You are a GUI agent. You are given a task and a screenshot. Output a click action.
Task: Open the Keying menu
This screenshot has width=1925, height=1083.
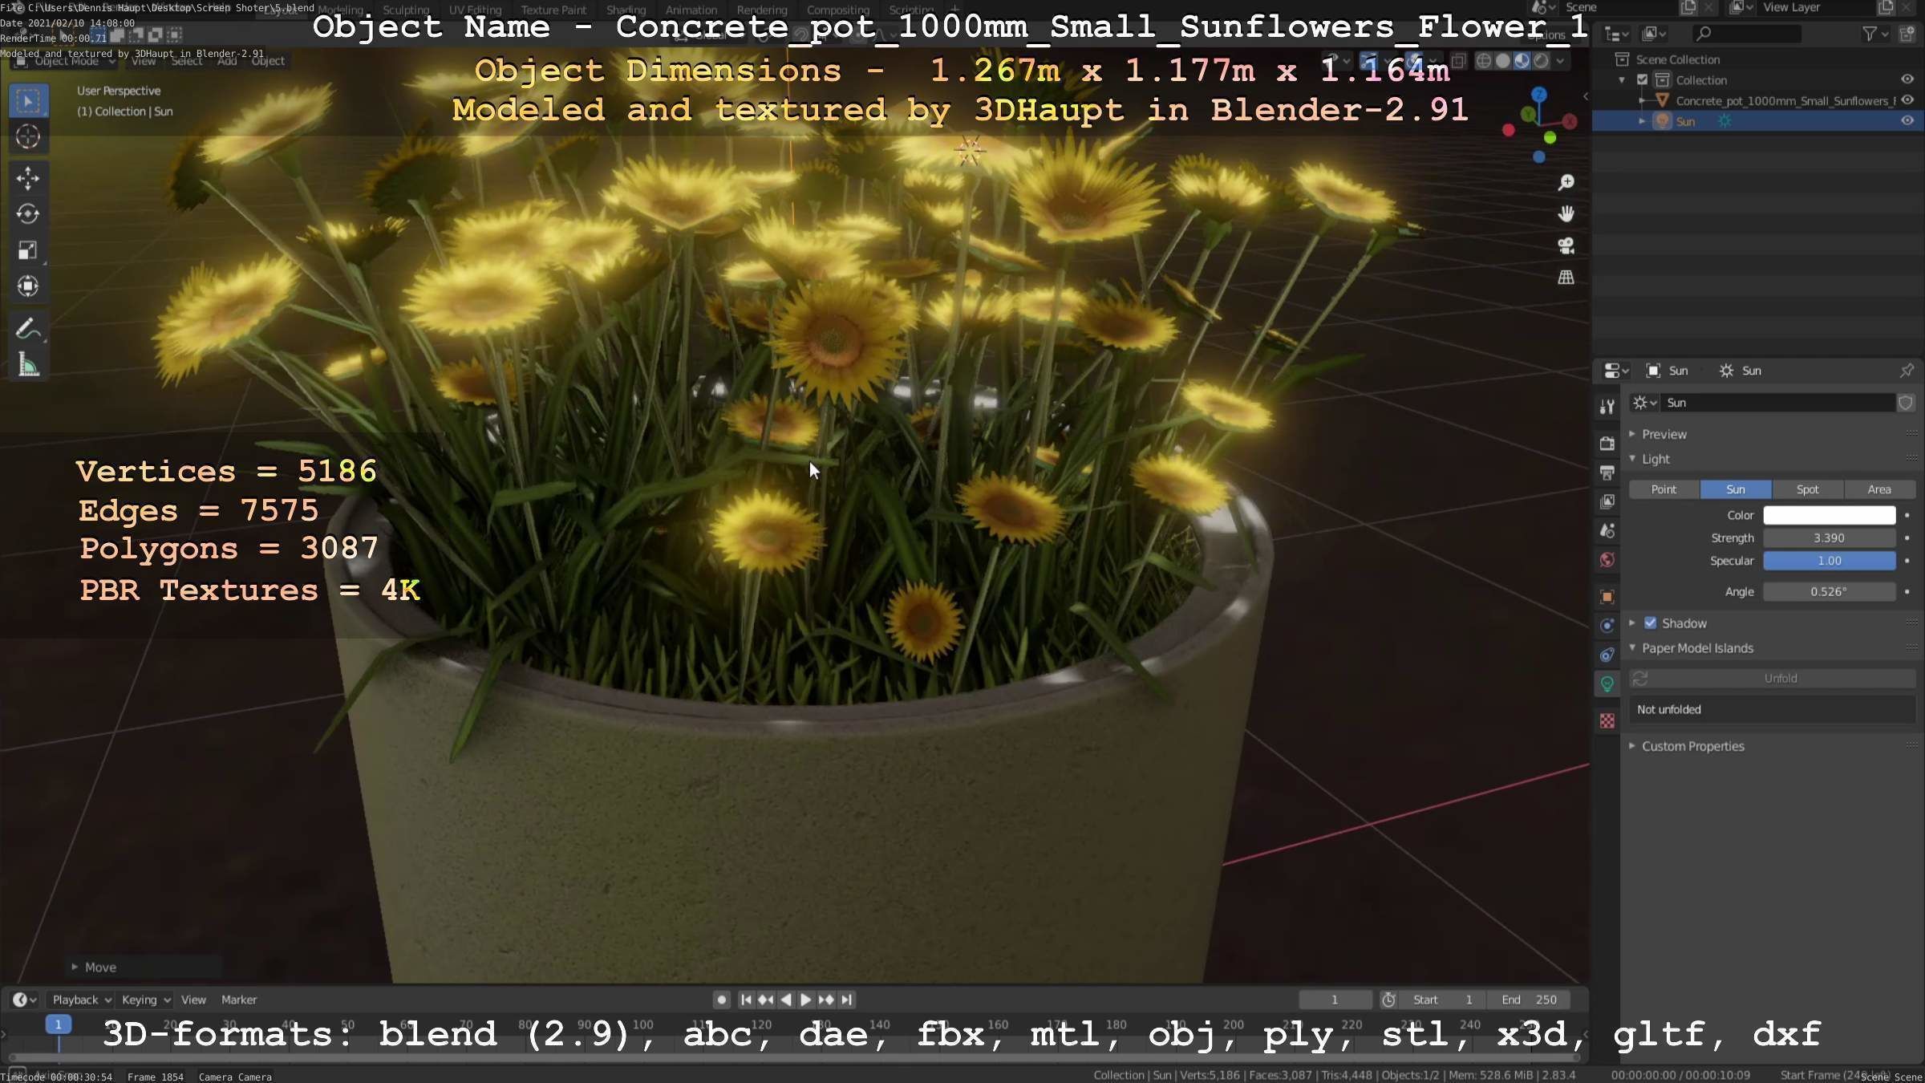[x=146, y=1000]
